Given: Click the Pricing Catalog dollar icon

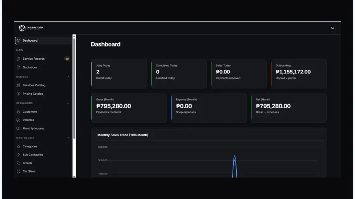Looking at the screenshot, I should click(18, 94).
